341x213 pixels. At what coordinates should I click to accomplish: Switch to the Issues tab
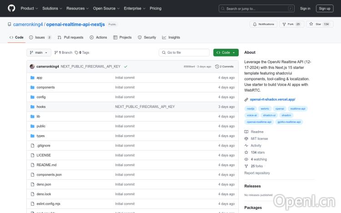tap(40, 37)
